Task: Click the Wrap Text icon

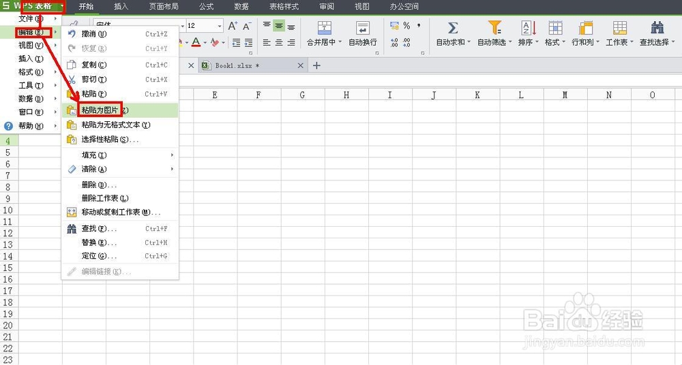Action: 362,28
